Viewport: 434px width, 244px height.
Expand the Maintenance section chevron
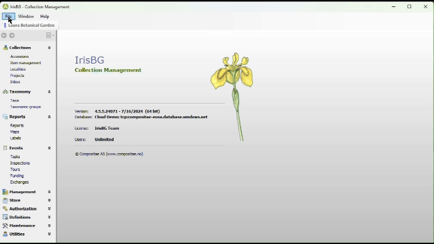pyautogui.click(x=49, y=226)
